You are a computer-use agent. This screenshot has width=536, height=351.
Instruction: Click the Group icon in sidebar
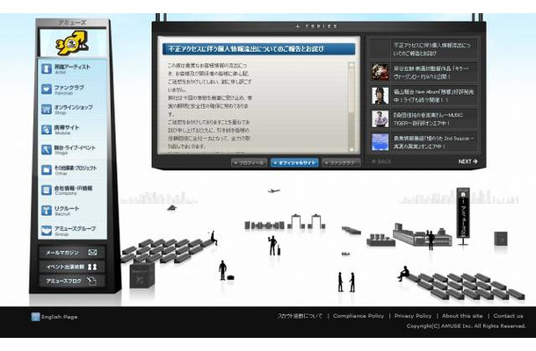click(47, 231)
